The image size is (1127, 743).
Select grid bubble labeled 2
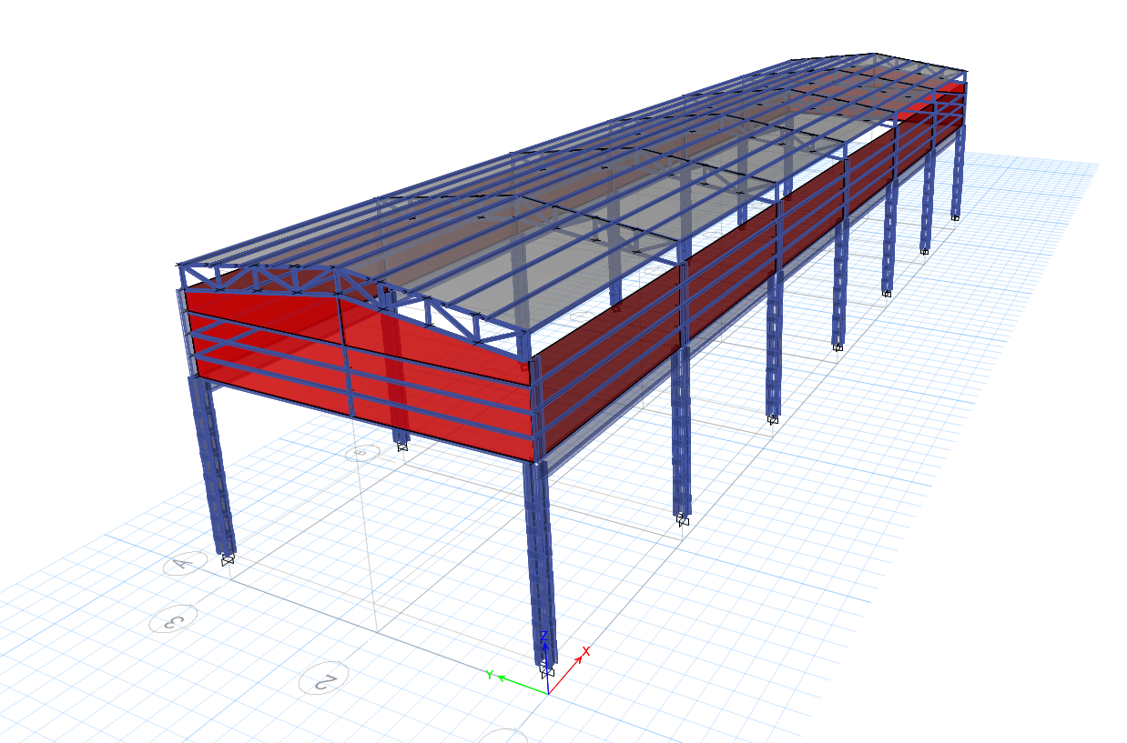324,678
